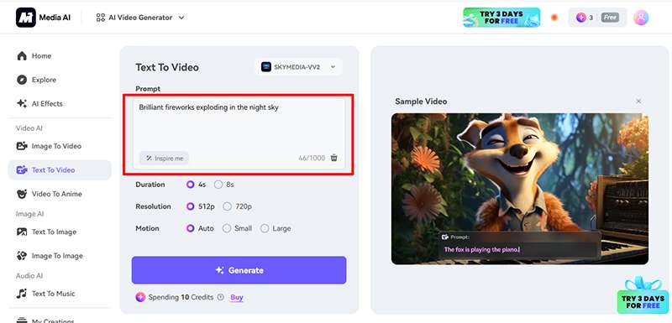672x323 pixels.
Task: Click the Video To Anime icon
Action: coord(22,194)
